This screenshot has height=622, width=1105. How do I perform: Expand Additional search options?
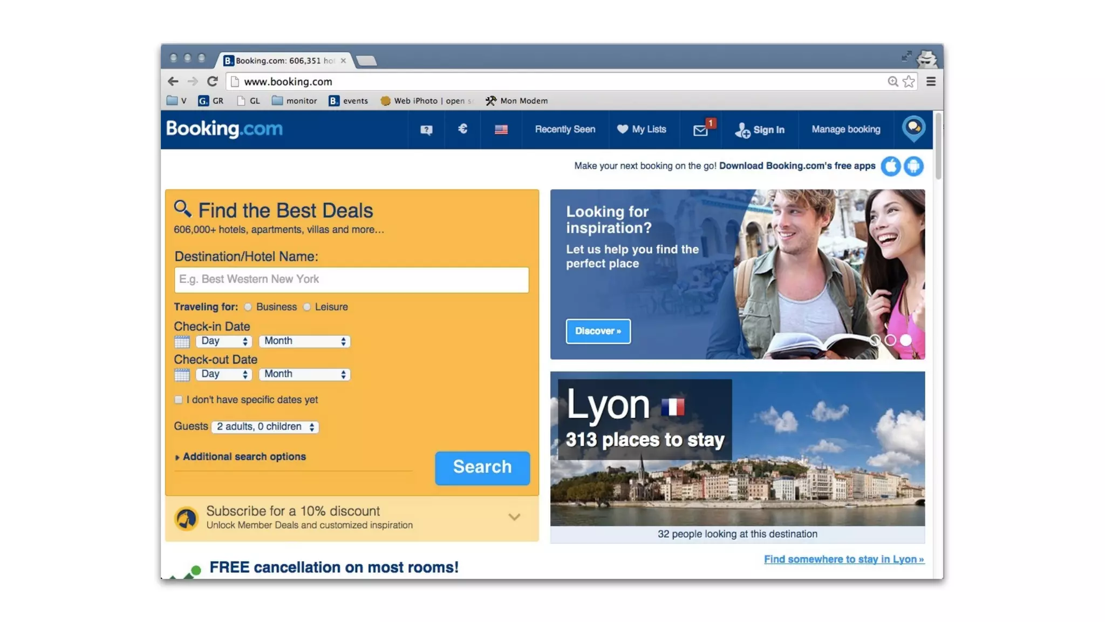pyautogui.click(x=244, y=457)
